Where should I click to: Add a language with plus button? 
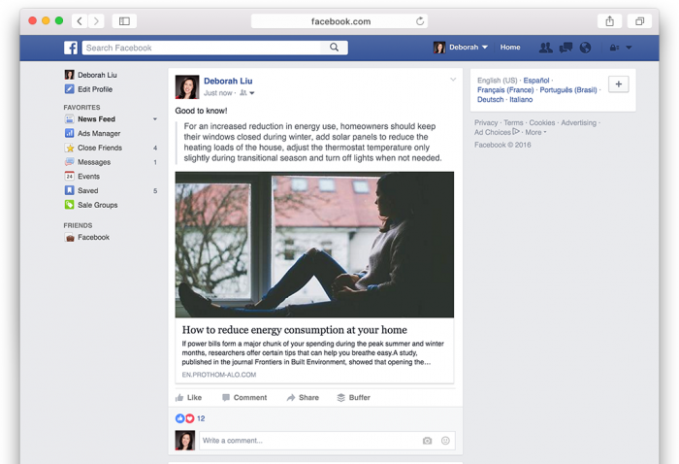pos(619,84)
